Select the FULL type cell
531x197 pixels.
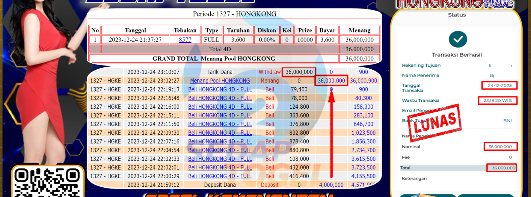pyautogui.click(x=211, y=40)
